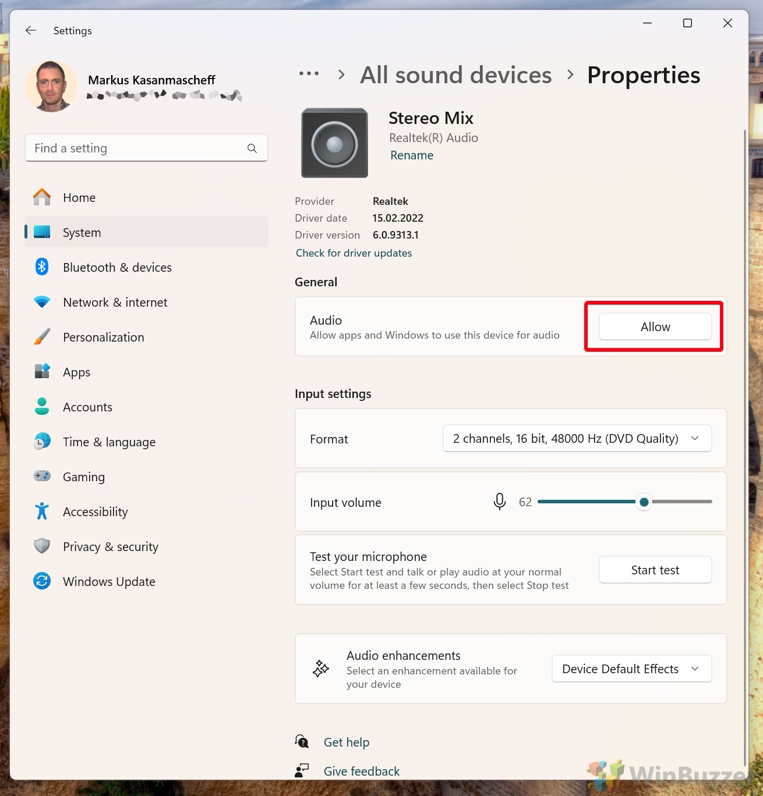This screenshot has width=763, height=796.
Task: Click the Accounts person icon
Action: tap(42, 407)
